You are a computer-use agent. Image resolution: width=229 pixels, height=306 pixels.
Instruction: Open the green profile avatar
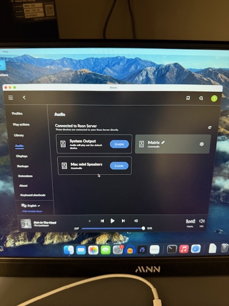pyautogui.click(x=214, y=98)
